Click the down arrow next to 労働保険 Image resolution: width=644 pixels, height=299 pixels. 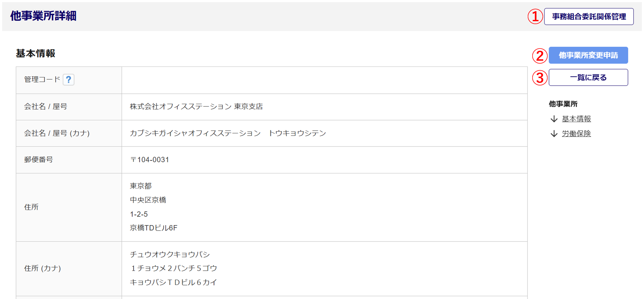(554, 134)
